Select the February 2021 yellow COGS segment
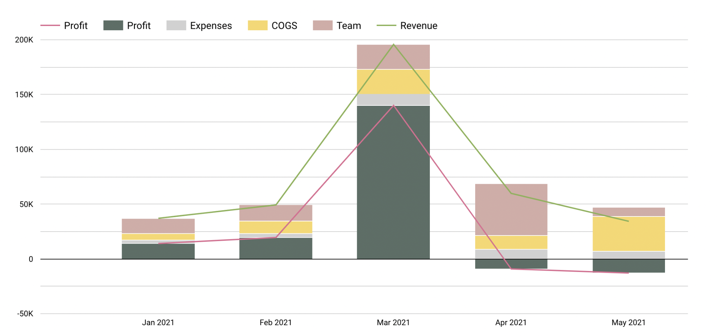 276,227
